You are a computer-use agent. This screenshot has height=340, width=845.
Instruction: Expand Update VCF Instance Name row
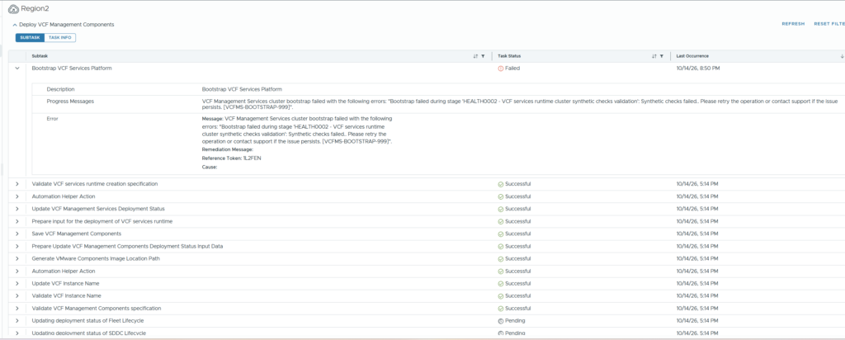tap(17, 283)
